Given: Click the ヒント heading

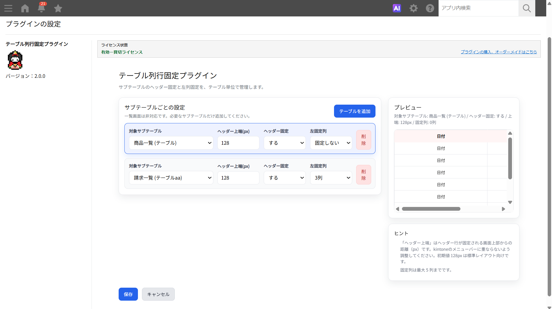Looking at the screenshot, I should click(x=401, y=233).
